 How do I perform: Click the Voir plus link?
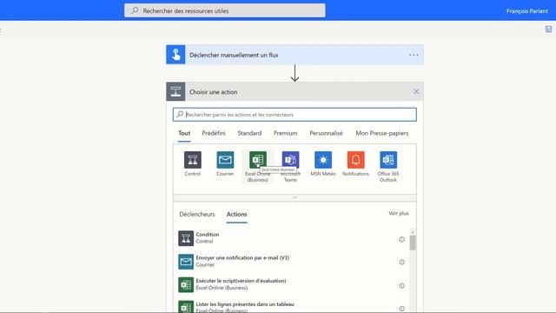399,213
